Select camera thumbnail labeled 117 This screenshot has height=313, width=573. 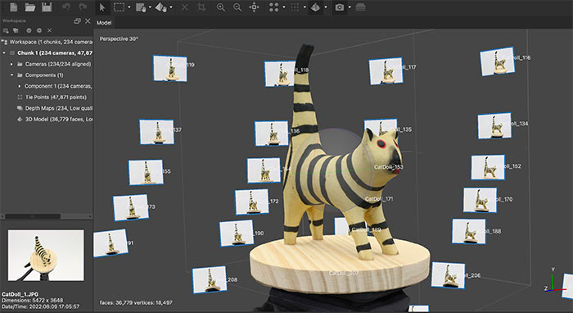[x=386, y=71]
